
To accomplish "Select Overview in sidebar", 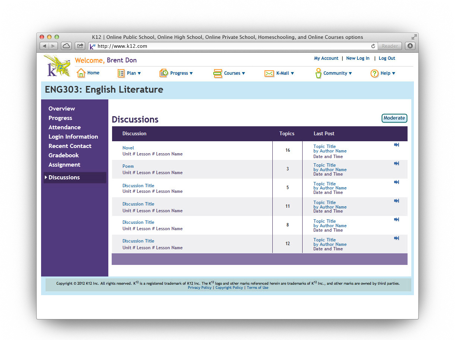I will 62,109.
